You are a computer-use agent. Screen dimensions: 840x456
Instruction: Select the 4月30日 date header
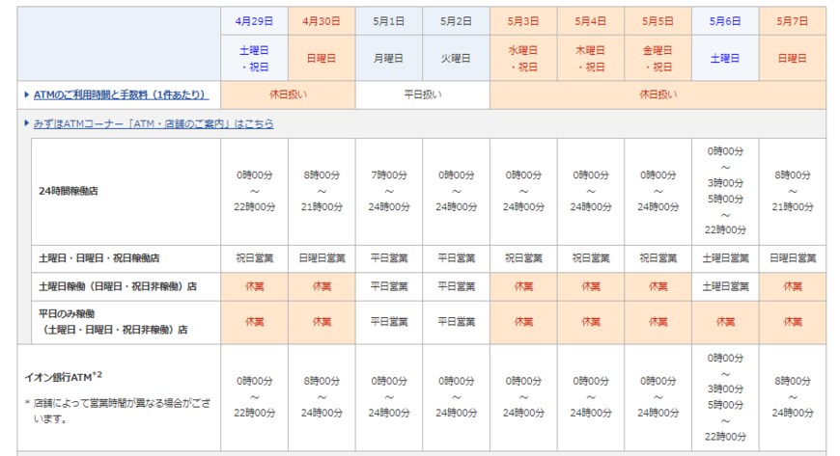[x=322, y=20]
